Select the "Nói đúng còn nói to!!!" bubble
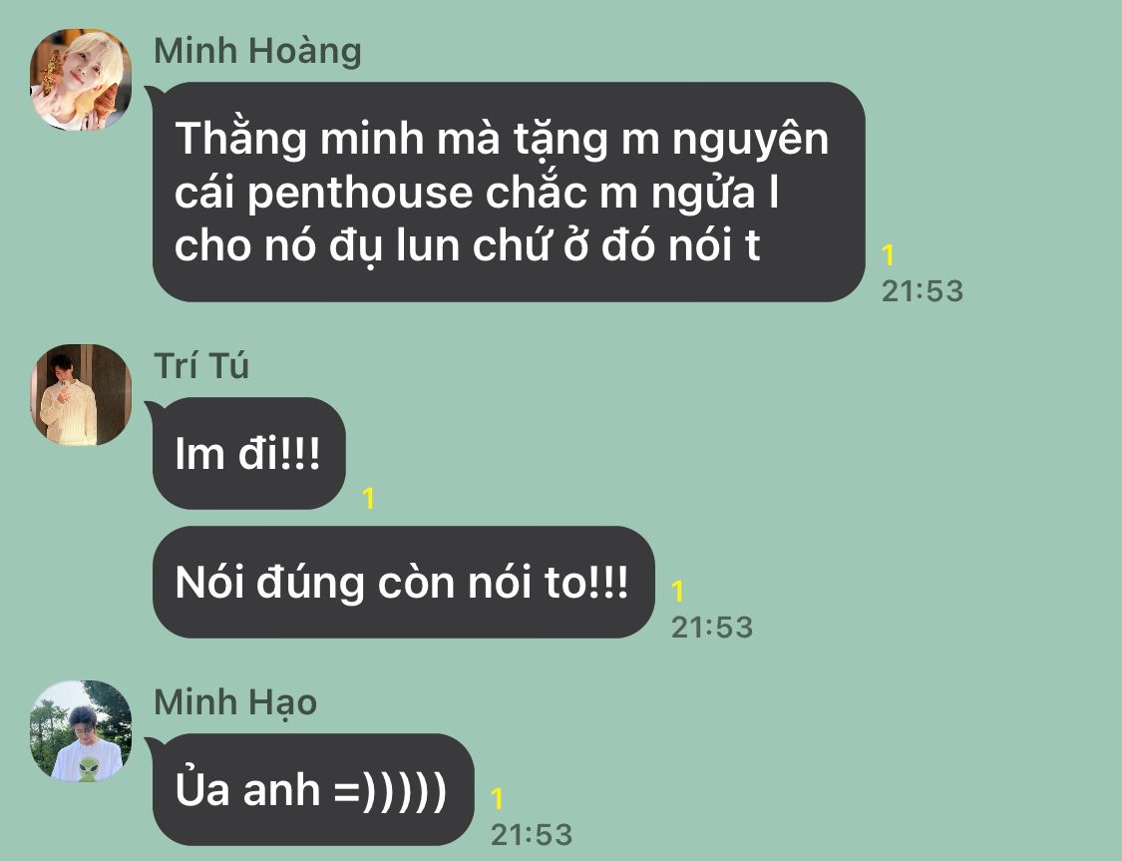Image resolution: width=1122 pixels, height=861 pixels. (404, 582)
